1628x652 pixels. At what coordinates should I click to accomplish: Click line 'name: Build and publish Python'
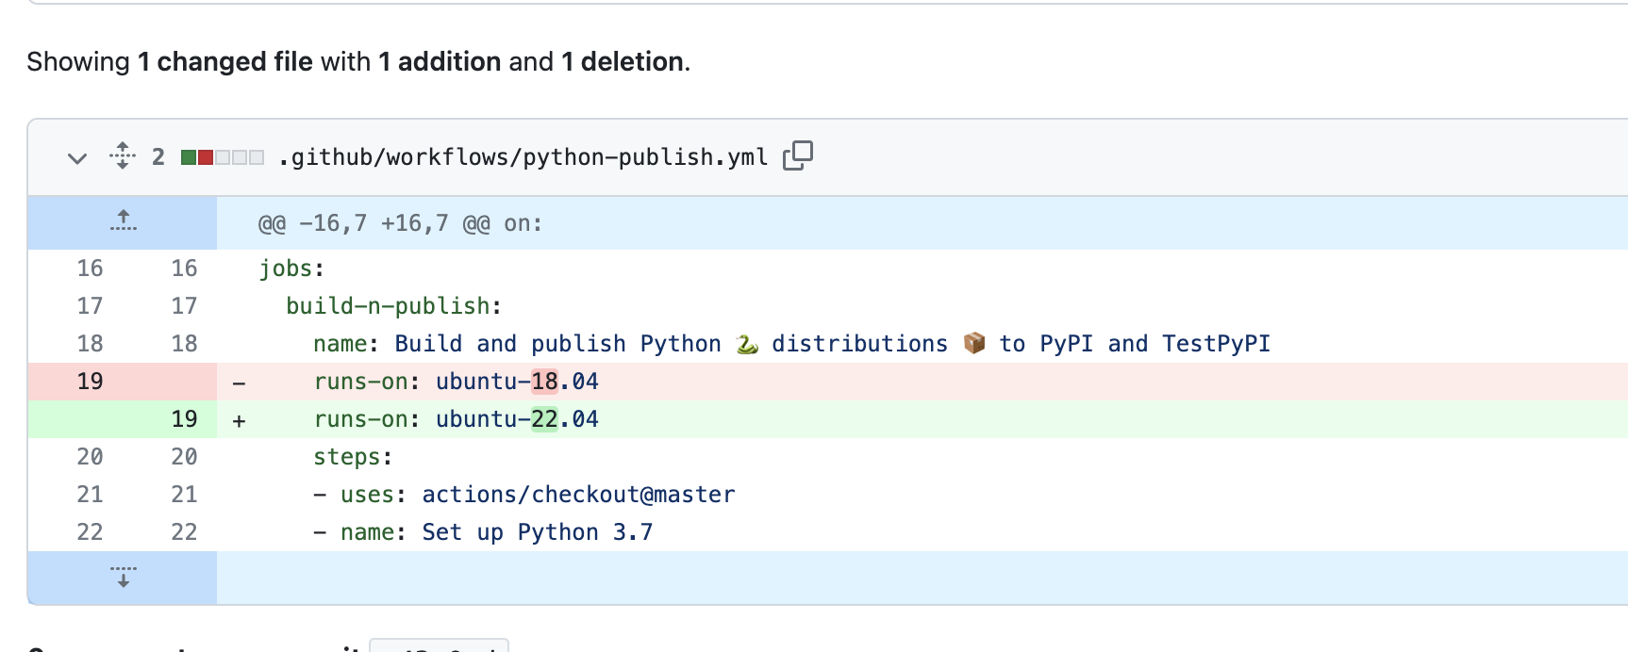click(791, 344)
